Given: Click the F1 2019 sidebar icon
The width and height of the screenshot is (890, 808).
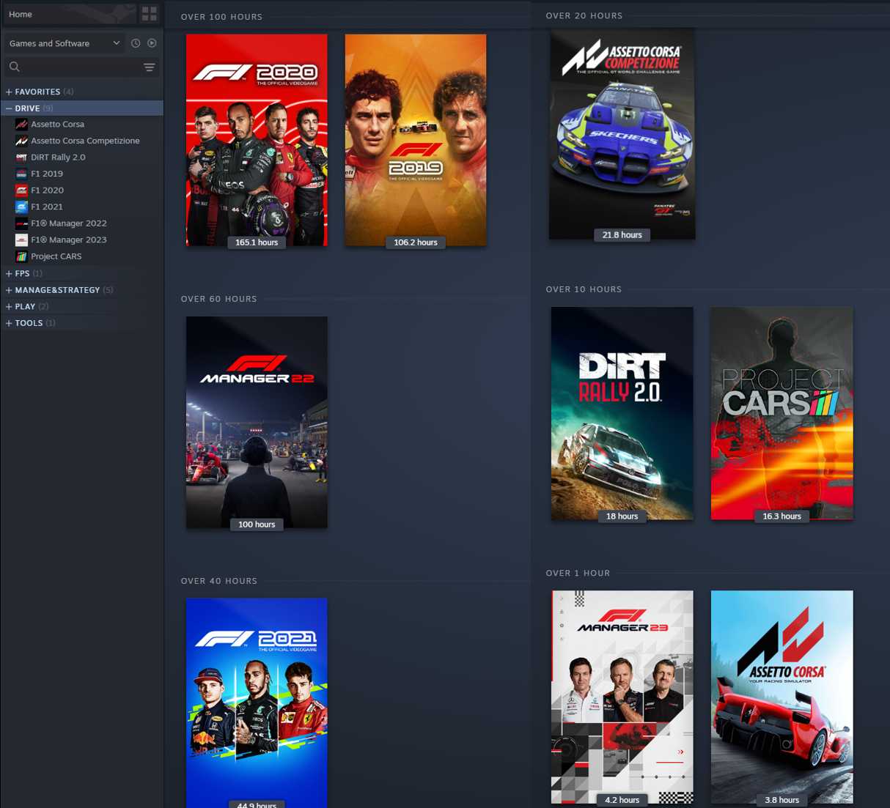Looking at the screenshot, I should pyautogui.click(x=22, y=174).
